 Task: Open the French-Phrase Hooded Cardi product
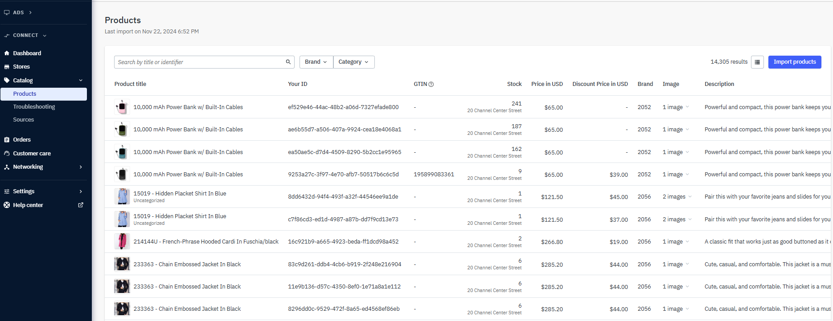(206, 242)
